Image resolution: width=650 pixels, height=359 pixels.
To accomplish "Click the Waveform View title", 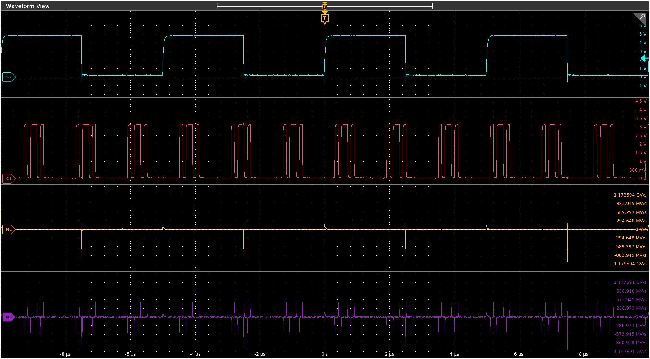I will (28, 6).
